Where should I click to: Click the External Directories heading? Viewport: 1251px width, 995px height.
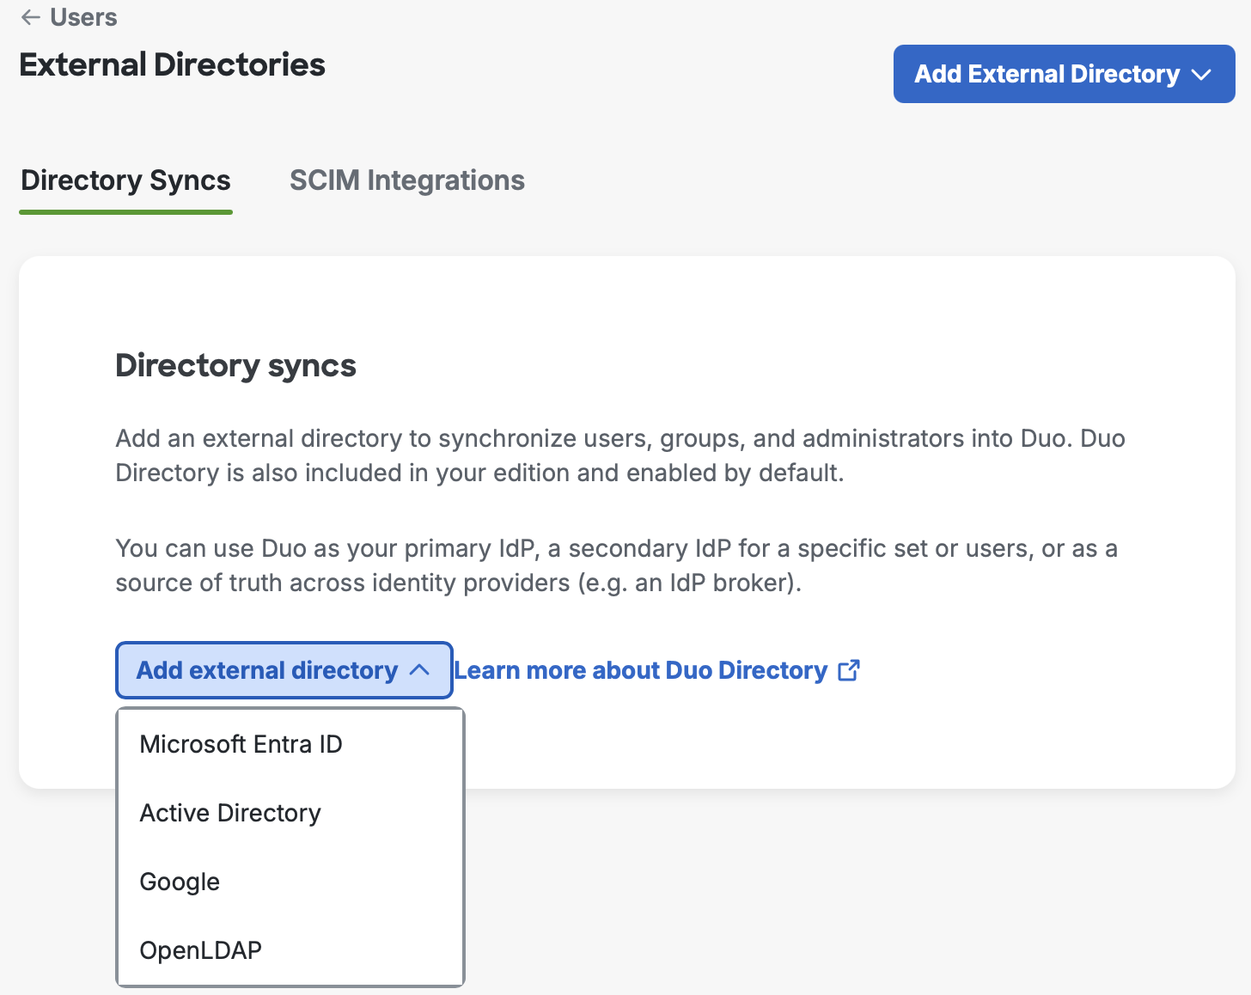[172, 64]
